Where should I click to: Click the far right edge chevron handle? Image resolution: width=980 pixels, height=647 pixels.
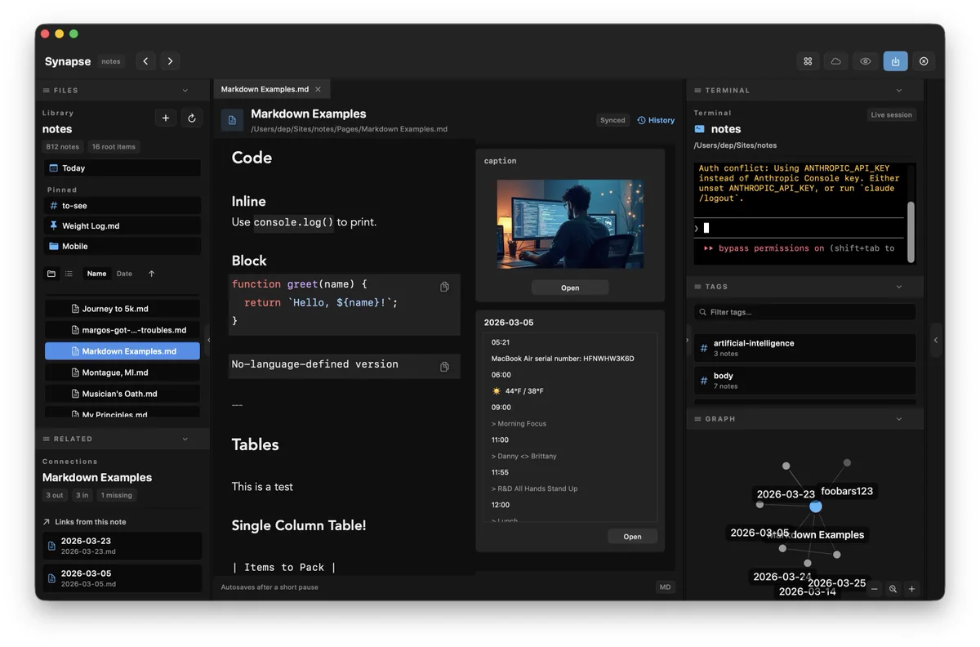click(x=936, y=340)
